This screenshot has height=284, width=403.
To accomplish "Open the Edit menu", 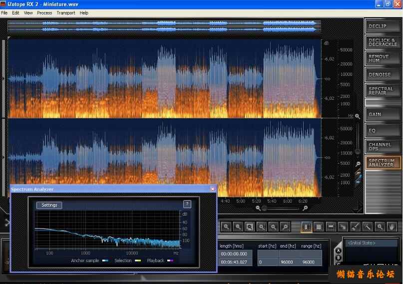I will click(15, 13).
